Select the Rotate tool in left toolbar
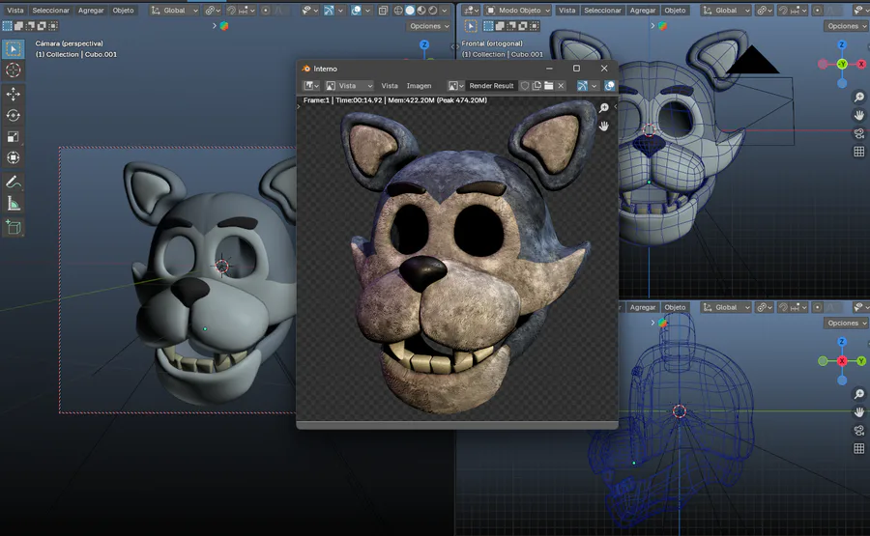The image size is (870, 536). 14,115
